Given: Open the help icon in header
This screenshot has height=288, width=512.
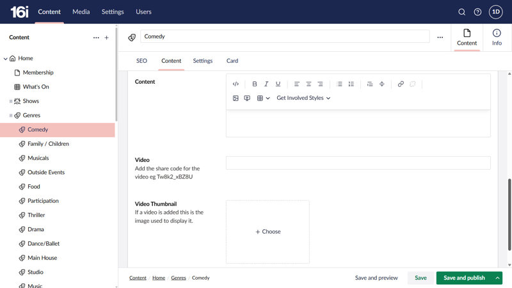Looking at the screenshot, I should click(477, 12).
